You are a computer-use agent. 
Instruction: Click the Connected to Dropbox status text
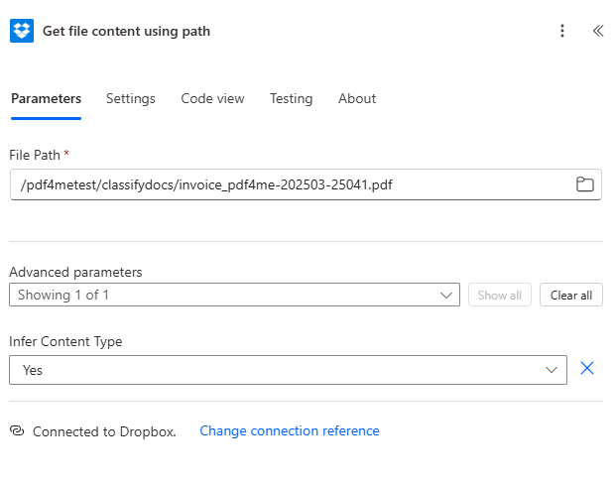pos(104,431)
